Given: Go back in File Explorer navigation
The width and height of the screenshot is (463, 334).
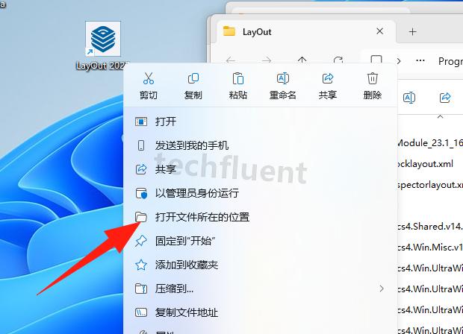Looking at the screenshot, I should coord(231,60).
